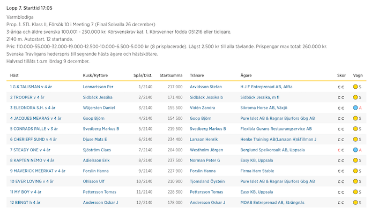Viewport: 371px width, 215px height.
Task: Click the blue Vagn icon for Steady One
Action: point(355,150)
